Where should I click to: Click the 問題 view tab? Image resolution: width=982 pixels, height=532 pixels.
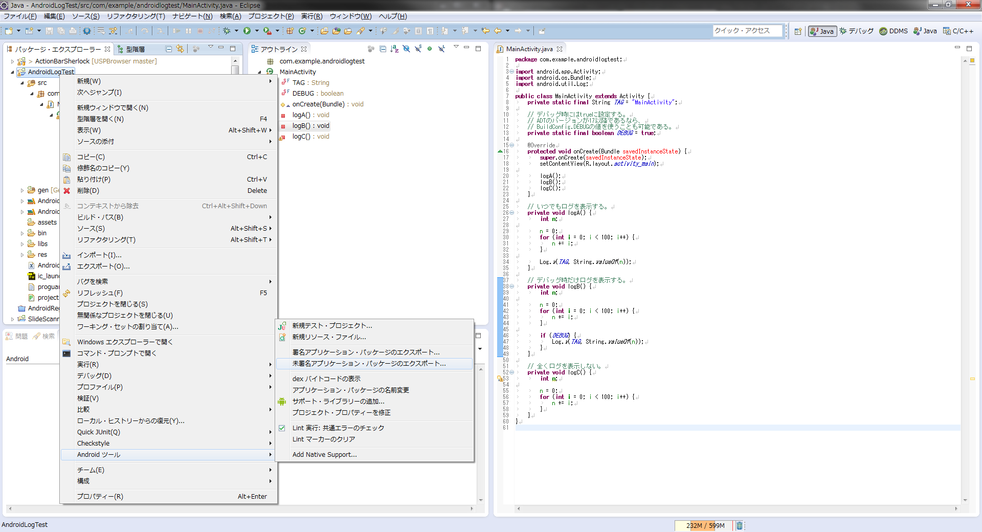16,336
